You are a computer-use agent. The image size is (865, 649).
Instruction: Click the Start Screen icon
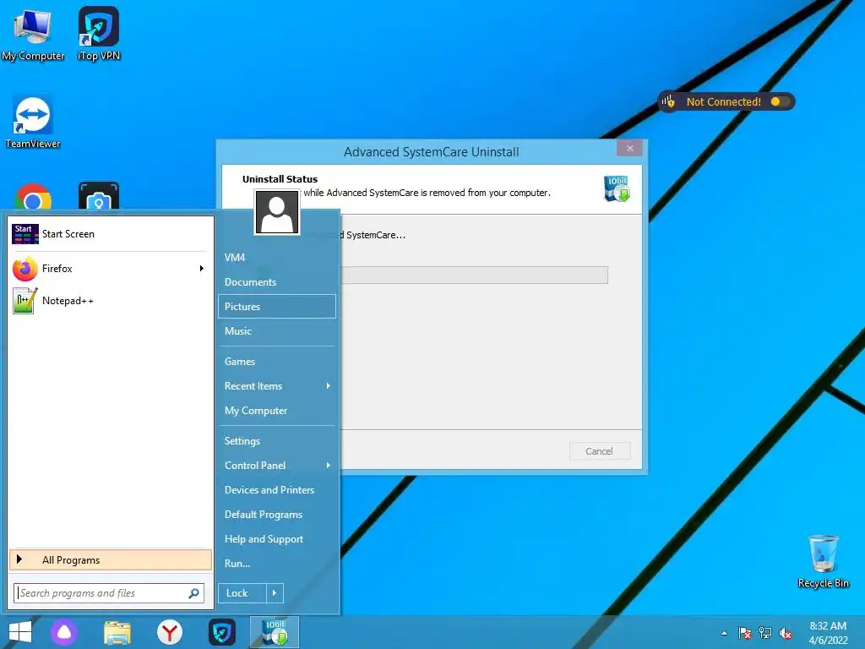pyautogui.click(x=24, y=234)
